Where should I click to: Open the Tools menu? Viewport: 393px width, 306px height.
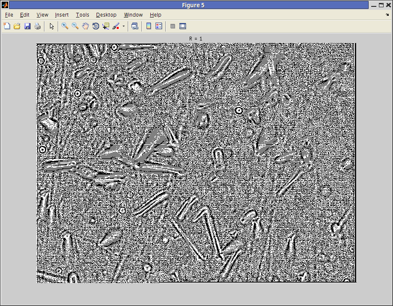coord(82,15)
